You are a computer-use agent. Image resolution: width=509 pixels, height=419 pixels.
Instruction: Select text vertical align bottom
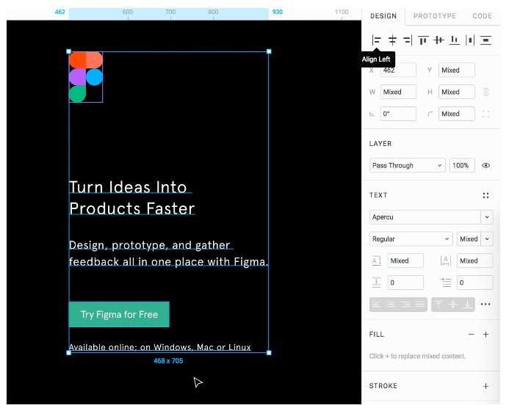[467, 305]
